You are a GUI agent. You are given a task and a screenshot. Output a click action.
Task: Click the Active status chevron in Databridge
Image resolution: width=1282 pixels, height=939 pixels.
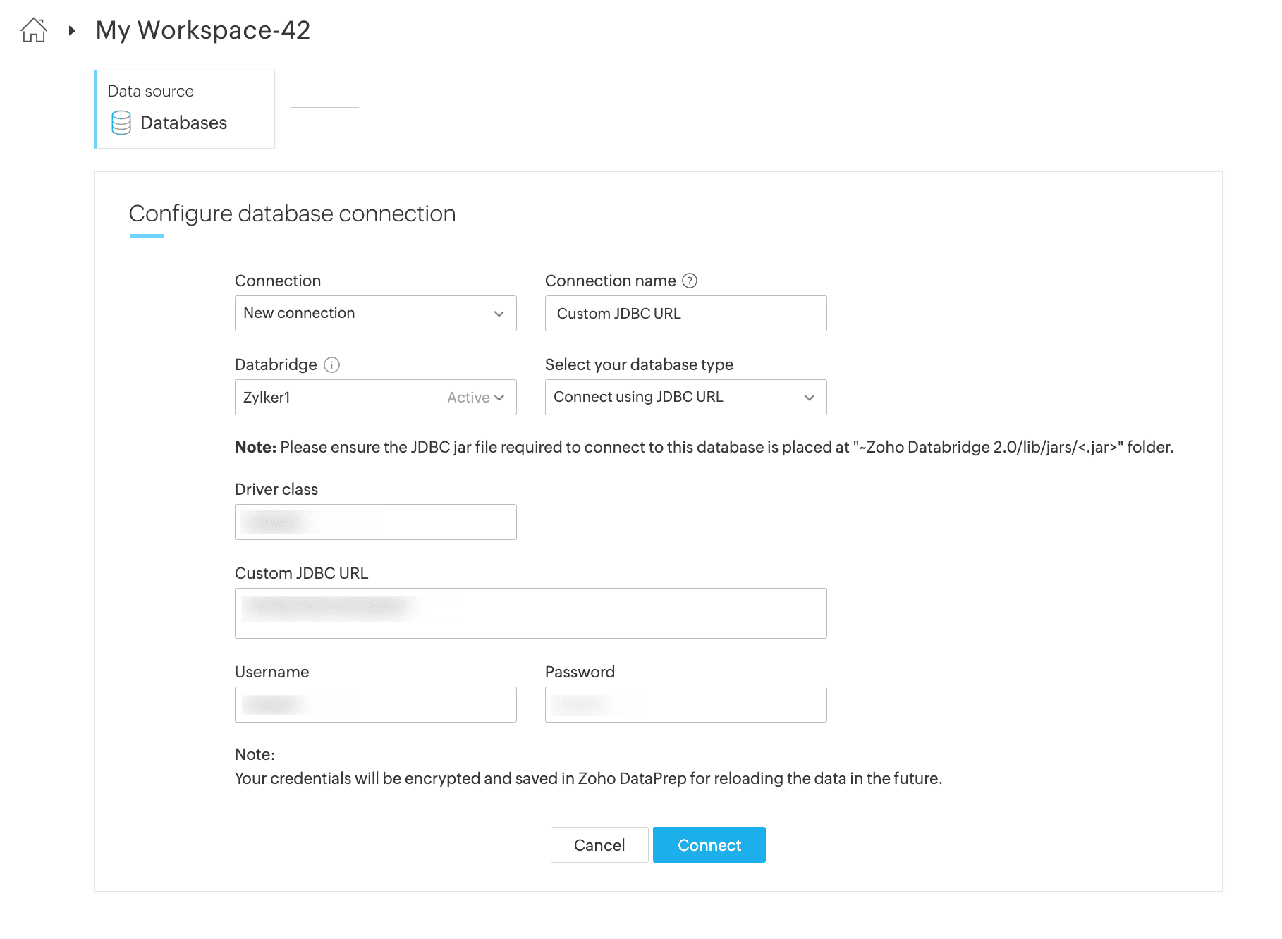tap(499, 398)
